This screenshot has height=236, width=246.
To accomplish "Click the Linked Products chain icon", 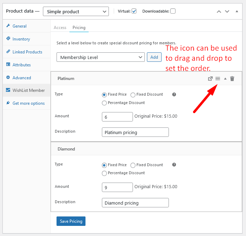I will pyautogui.click(x=8, y=51).
